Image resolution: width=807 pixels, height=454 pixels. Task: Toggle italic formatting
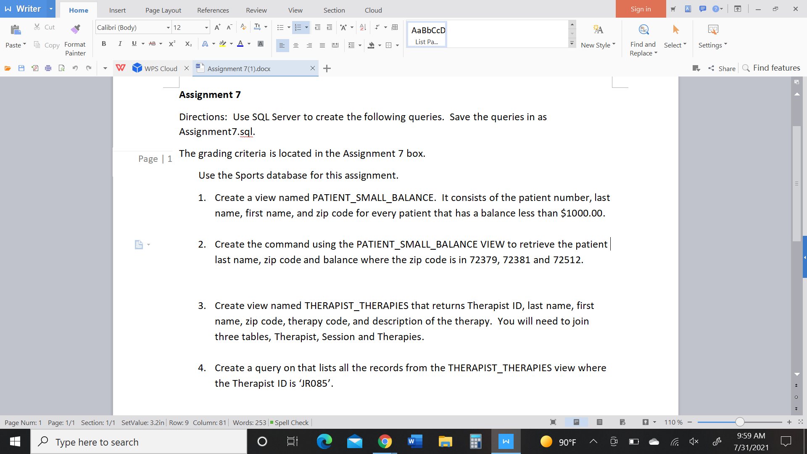(x=120, y=43)
